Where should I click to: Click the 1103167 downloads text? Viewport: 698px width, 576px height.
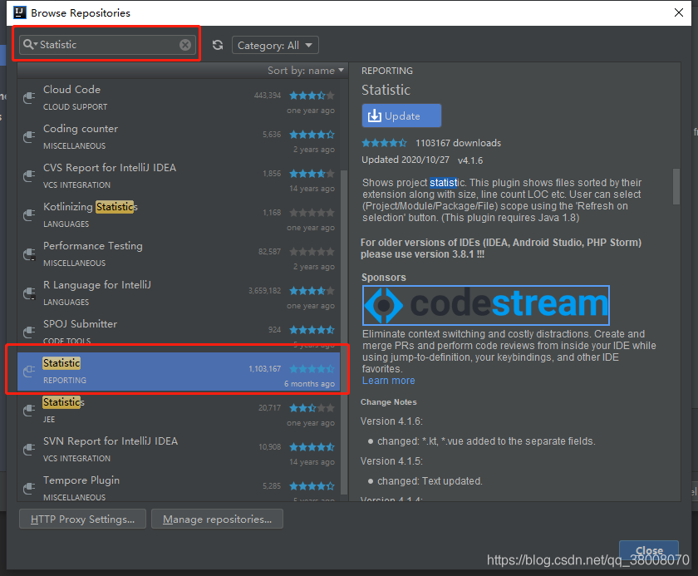(x=458, y=143)
